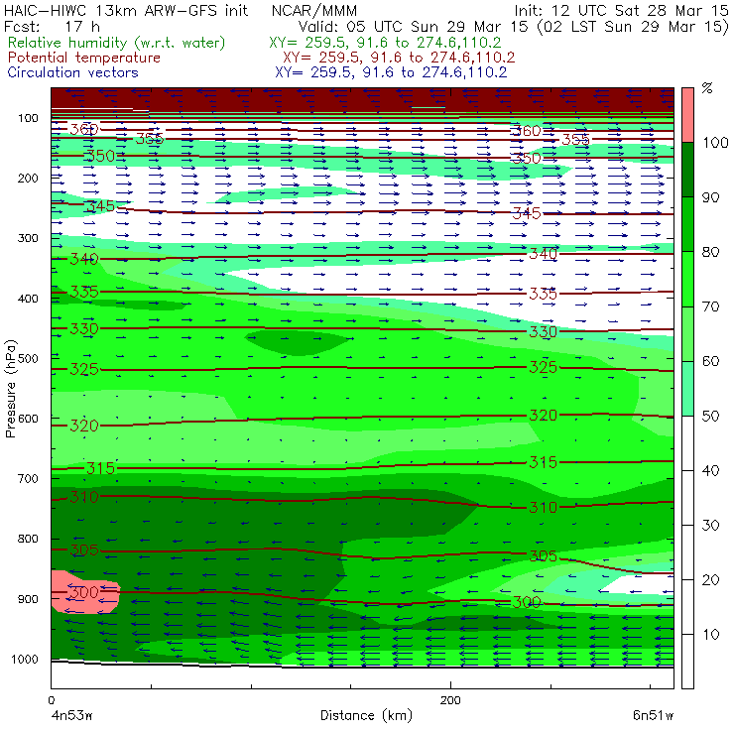Click the "700" pressure axis tick label
Screen dimensions: 734x734
coord(28,478)
